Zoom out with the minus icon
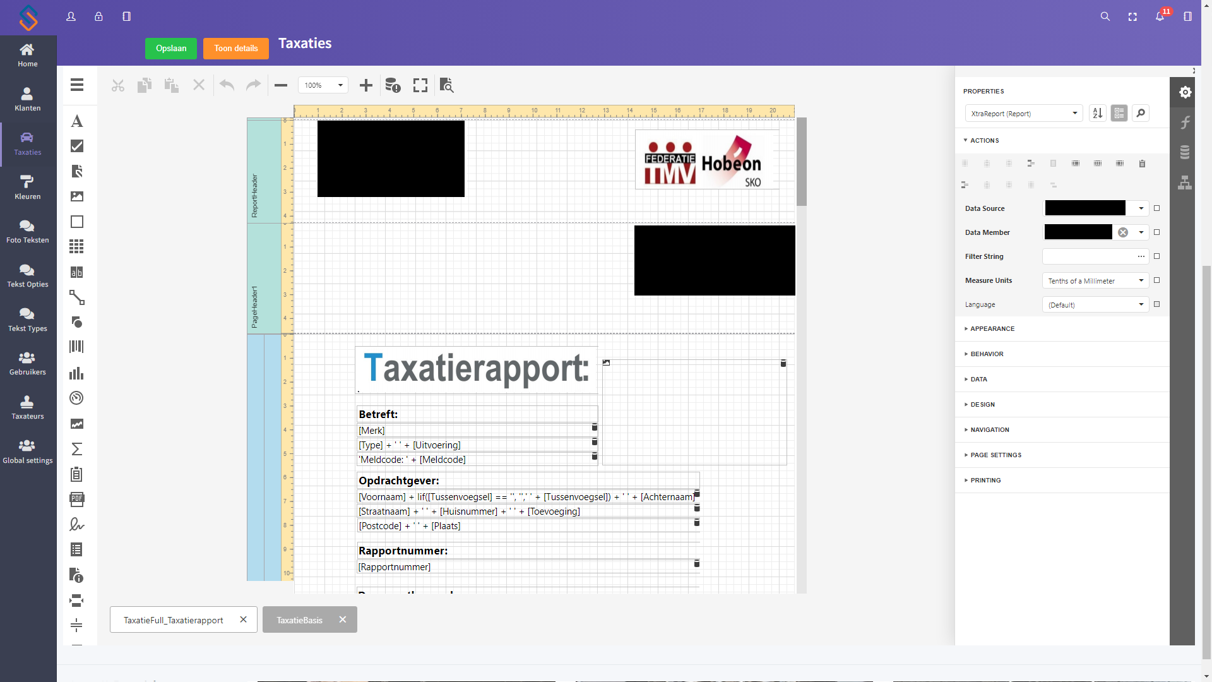 pyautogui.click(x=281, y=85)
